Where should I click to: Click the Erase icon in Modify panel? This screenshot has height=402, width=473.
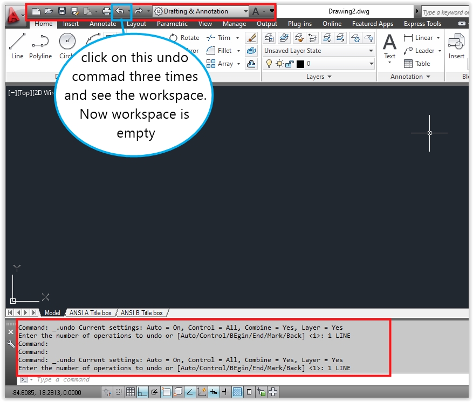(x=251, y=38)
